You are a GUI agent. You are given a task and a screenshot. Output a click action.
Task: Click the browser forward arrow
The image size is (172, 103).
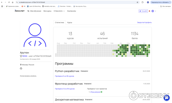pos(5,2)
